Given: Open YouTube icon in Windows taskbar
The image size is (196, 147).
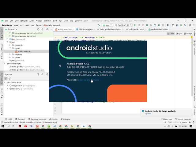Looking at the screenshot, I should click(26, 126).
